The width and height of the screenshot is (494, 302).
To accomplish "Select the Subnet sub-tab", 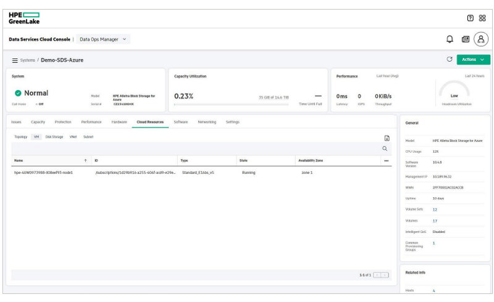I will click(88, 137).
